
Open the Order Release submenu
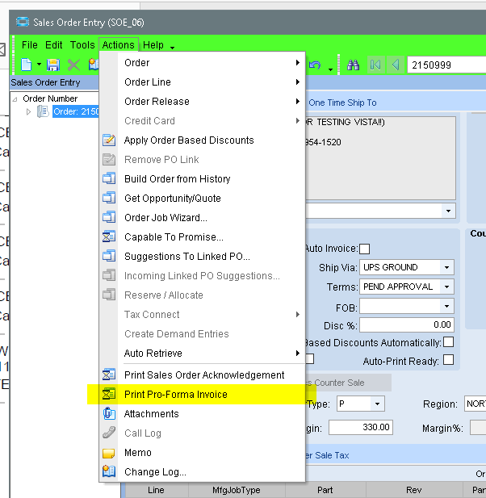202,102
